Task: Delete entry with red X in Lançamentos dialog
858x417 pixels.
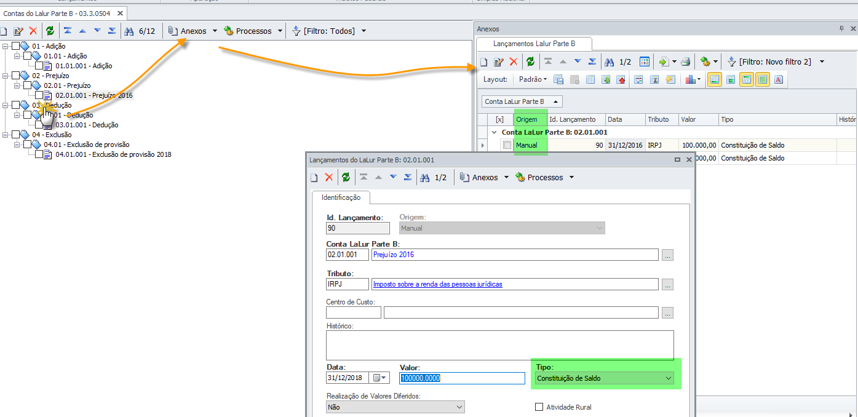Action: point(329,177)
